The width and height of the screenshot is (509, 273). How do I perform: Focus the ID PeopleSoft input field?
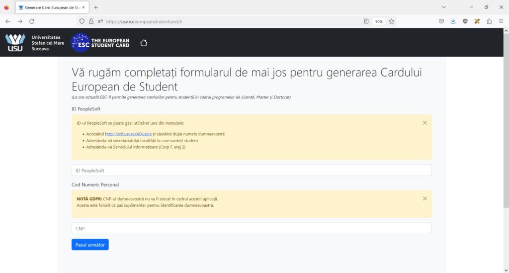tap(252, 171)
